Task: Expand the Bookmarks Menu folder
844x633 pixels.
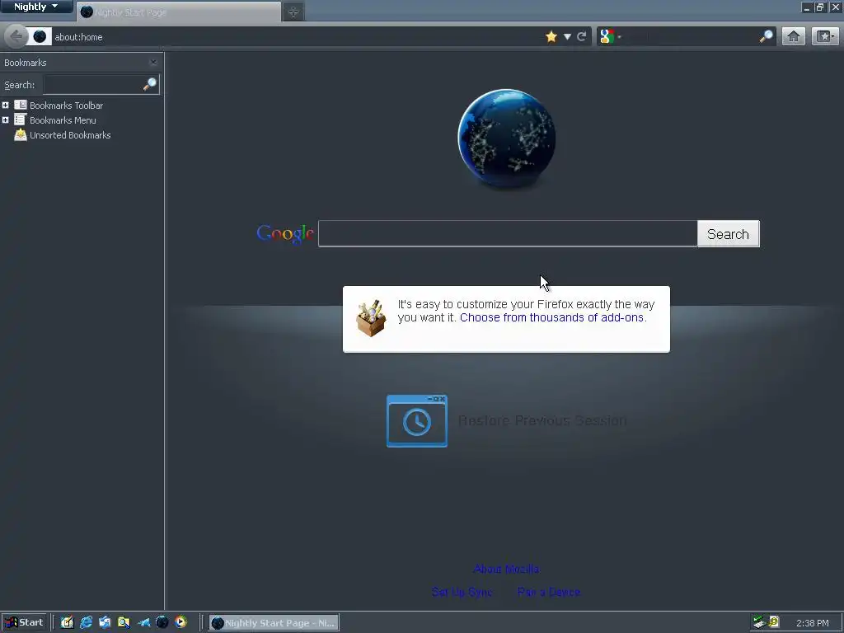Action: coord(6,120)
